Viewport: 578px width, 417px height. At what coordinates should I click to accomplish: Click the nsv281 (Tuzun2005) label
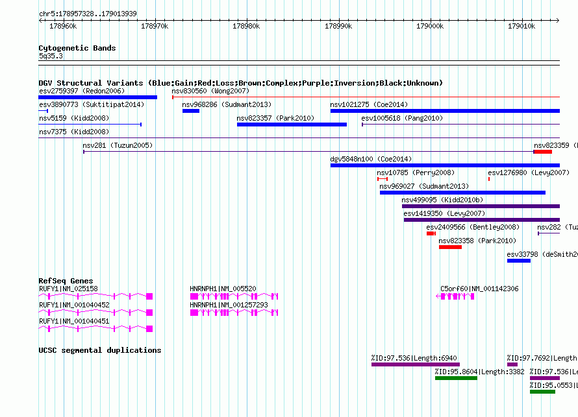point(118,145)
